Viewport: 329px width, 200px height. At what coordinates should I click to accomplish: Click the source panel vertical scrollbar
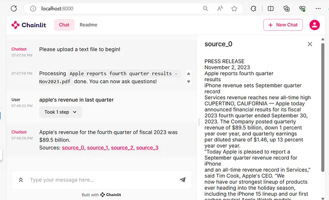point(323,107)
